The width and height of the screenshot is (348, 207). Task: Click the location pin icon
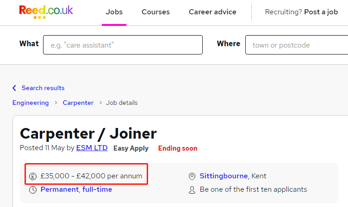tap(192, 177)
